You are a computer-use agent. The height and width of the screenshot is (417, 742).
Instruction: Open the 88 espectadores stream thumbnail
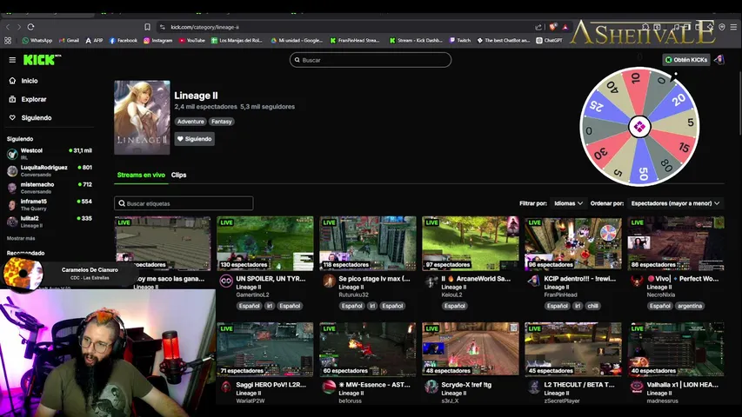676,243
